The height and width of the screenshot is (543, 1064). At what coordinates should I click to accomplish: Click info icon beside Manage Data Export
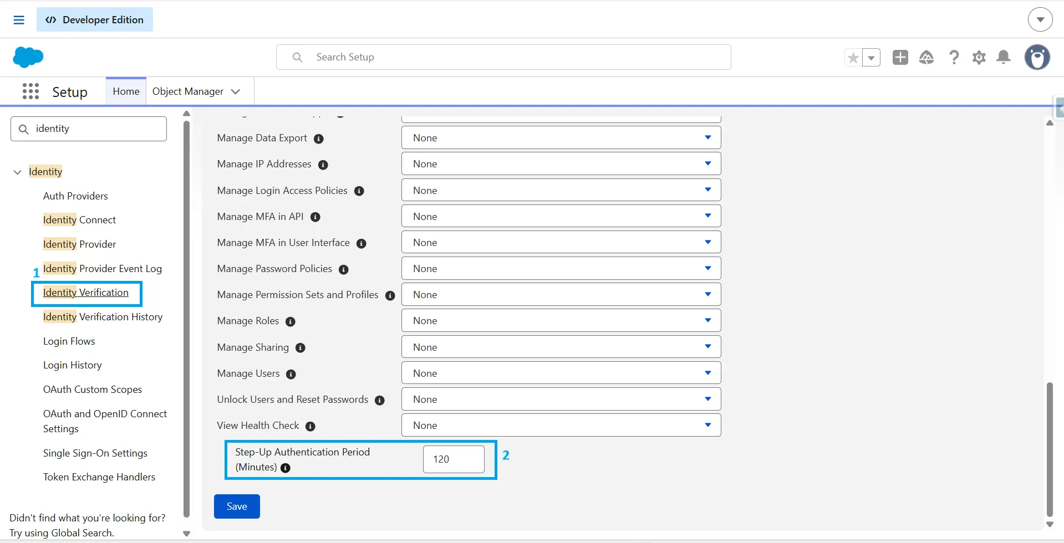(x=319, y=139)
